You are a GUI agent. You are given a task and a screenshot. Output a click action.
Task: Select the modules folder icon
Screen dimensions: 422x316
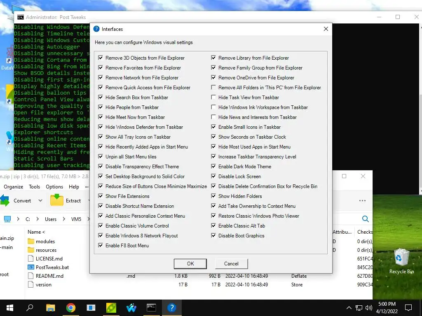coord(31,241)
